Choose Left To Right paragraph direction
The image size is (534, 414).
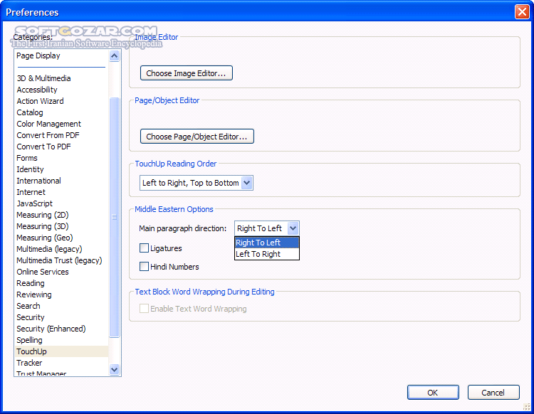point(258,254)
